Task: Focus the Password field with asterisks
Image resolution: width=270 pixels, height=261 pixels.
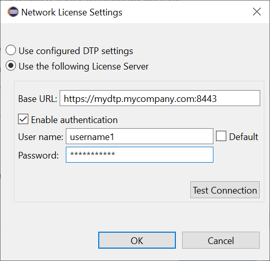Action: [139, 154]
